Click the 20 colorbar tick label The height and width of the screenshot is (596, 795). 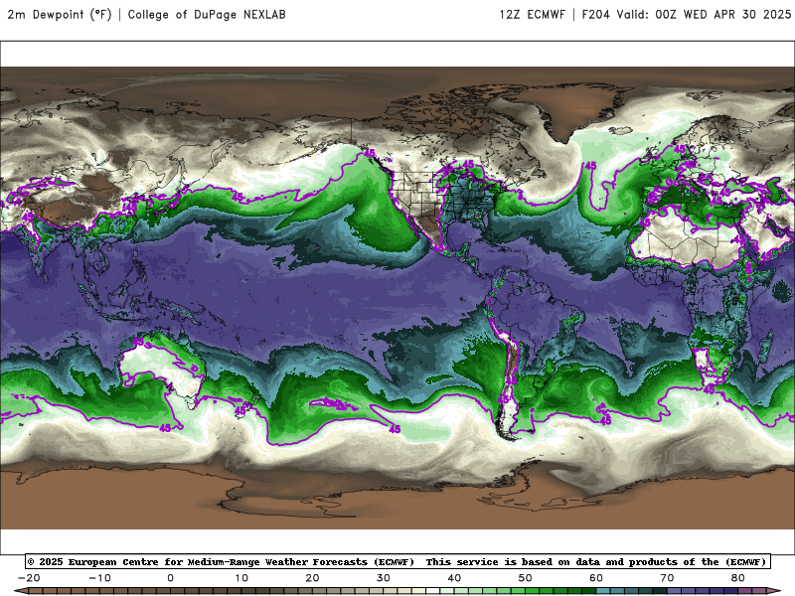click(x=312, y=578)
